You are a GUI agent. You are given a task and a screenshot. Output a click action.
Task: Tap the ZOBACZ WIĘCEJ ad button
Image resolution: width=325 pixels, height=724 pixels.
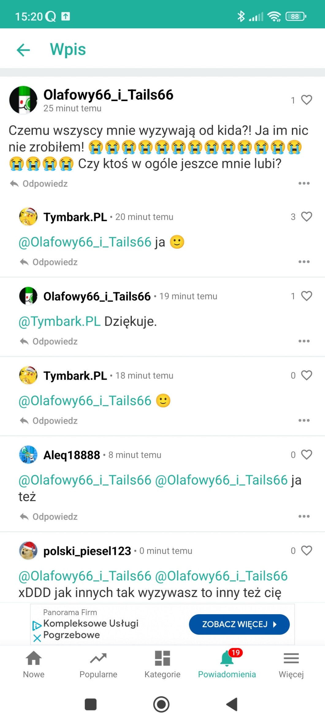239,624
